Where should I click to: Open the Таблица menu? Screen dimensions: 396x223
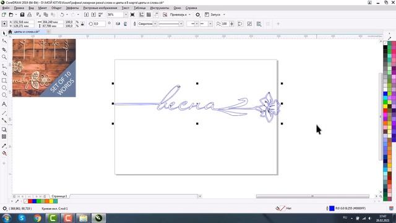click(x=140, y=8)
